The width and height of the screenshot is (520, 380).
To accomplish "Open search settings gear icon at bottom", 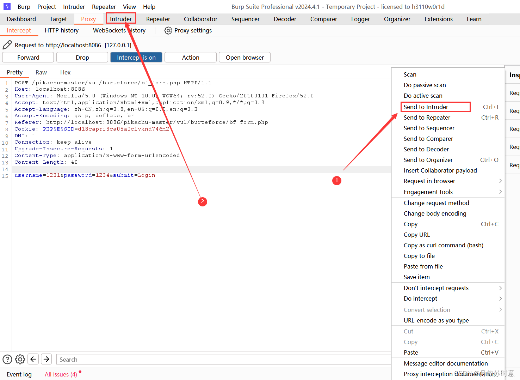I will 20,359.
